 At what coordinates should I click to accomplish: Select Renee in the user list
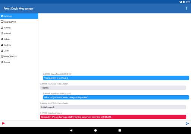point(19,62)
